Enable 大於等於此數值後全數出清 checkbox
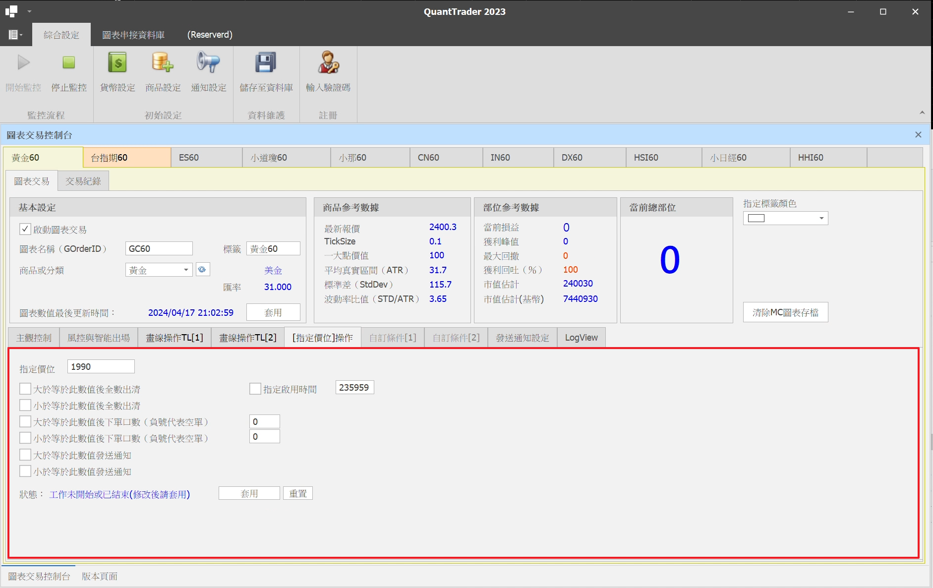Screen dimensions: 933x588 point(25,389)
